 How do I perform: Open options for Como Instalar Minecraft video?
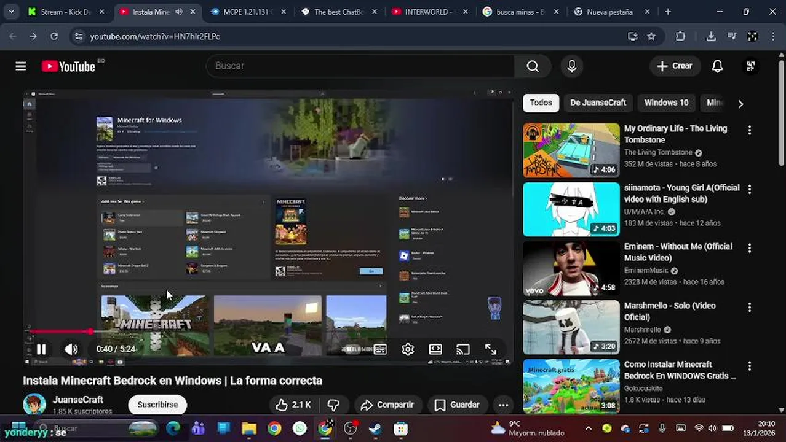[x=749, y=366]
